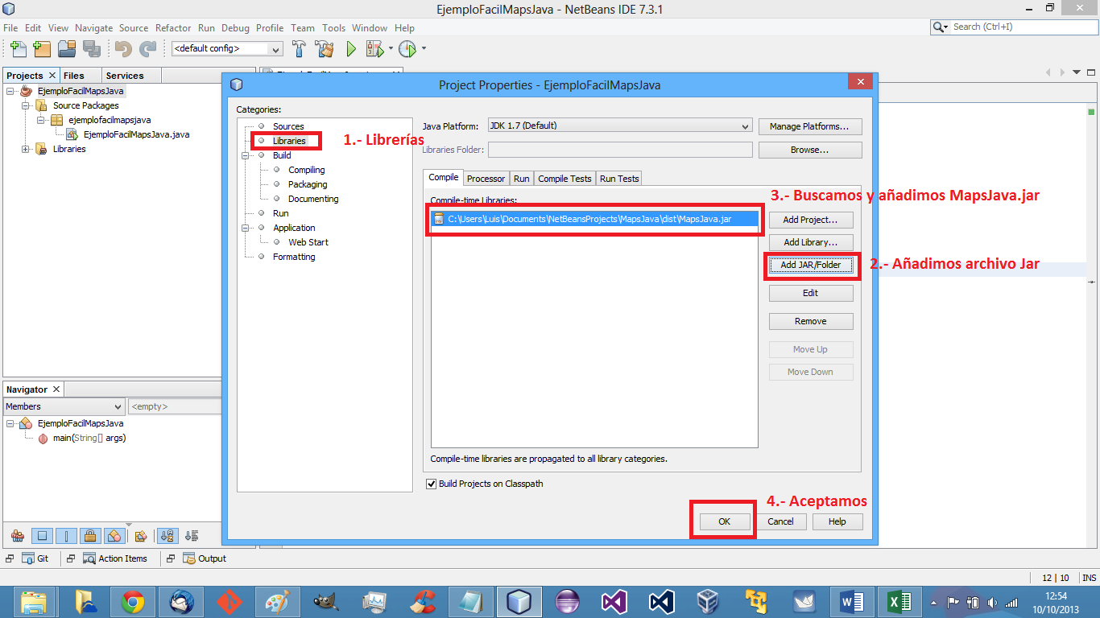Select EjemploFacilMapsJava.java in Projects tree
This screenshot has width=1100, height=618.
tap(136, 134)
